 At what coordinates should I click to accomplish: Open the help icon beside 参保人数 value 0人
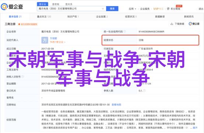point(144,90)
